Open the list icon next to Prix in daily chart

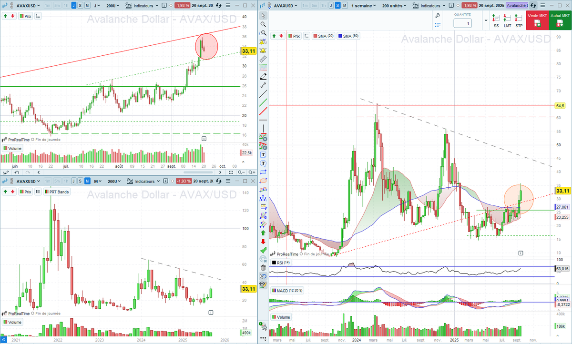coord(38,16)
